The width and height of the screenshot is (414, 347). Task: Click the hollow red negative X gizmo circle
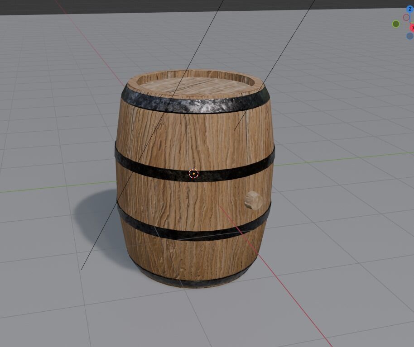pos(406,18)
